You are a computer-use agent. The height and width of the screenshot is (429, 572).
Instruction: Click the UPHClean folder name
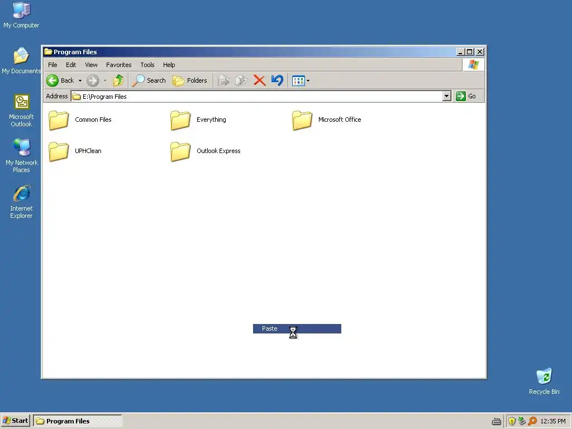pos(88,151)
